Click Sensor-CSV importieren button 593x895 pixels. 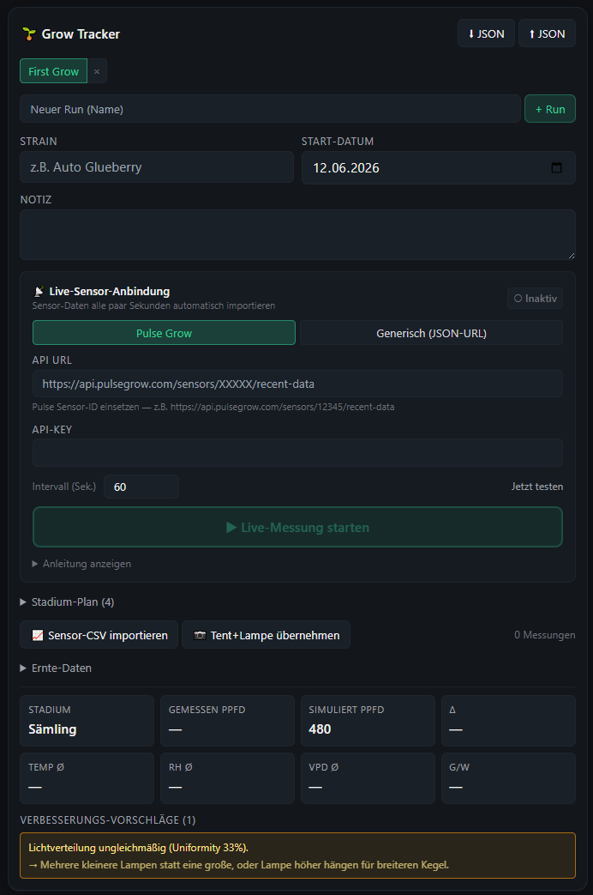99,635
